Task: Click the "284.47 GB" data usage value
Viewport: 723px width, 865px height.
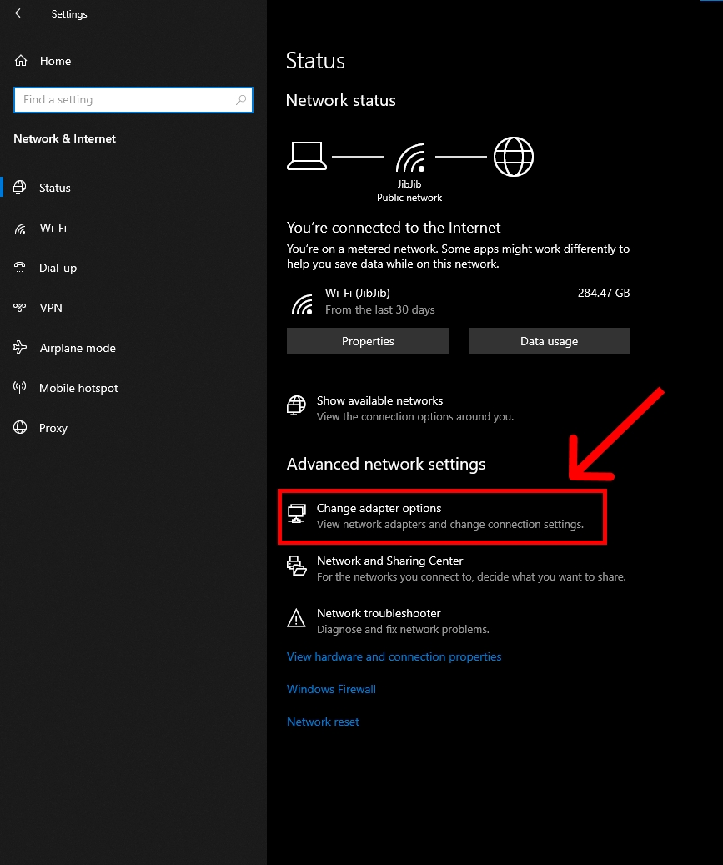Action: coord(603,293)
